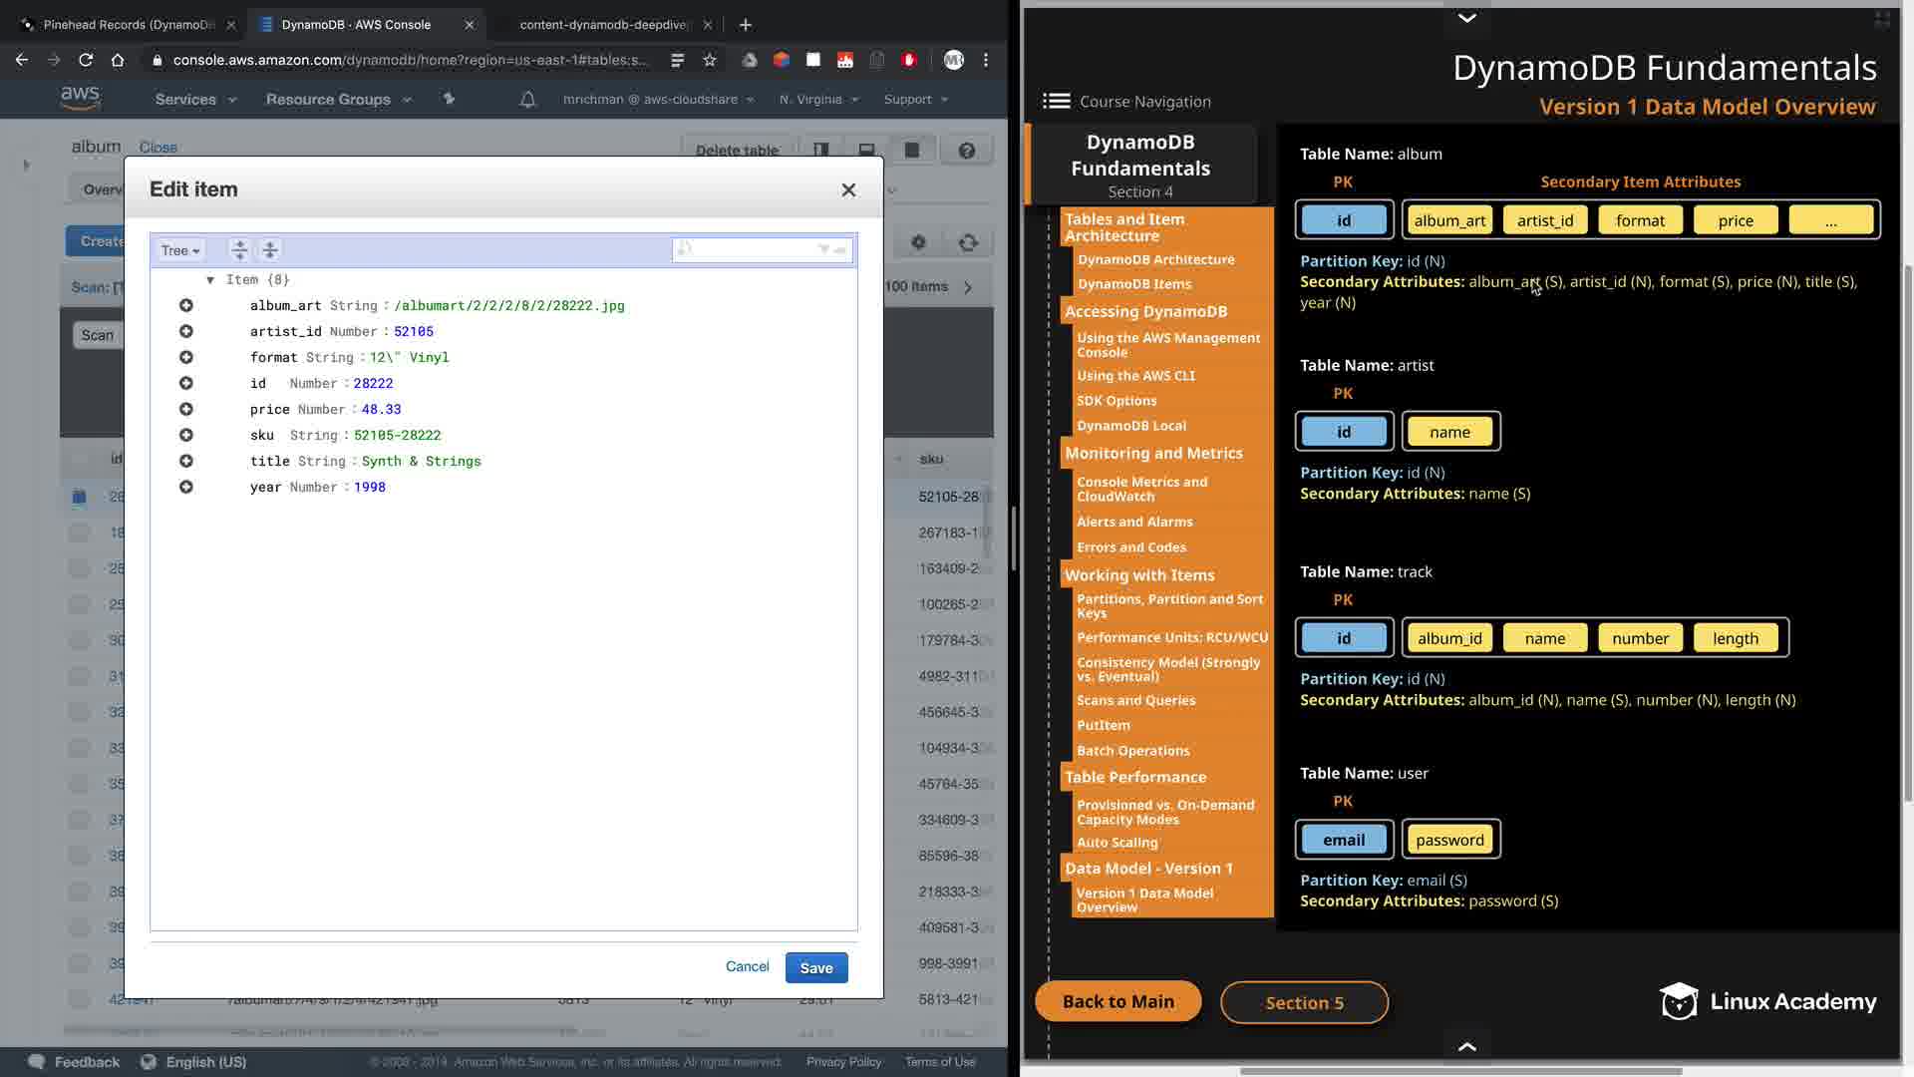Switch to Pinehead Records browser tab
The image size is (1914, 1077).
coord(128,24)
